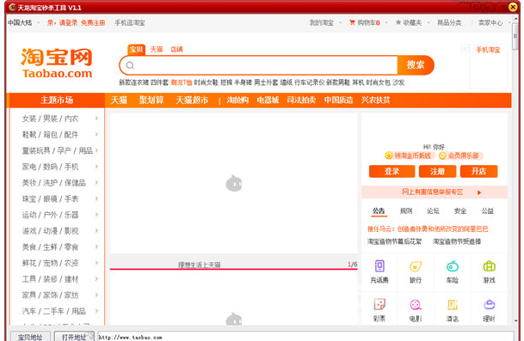
Task: Click the shopping cart icon 购物车
Action: pyautogui.click(x=352, y=22)
